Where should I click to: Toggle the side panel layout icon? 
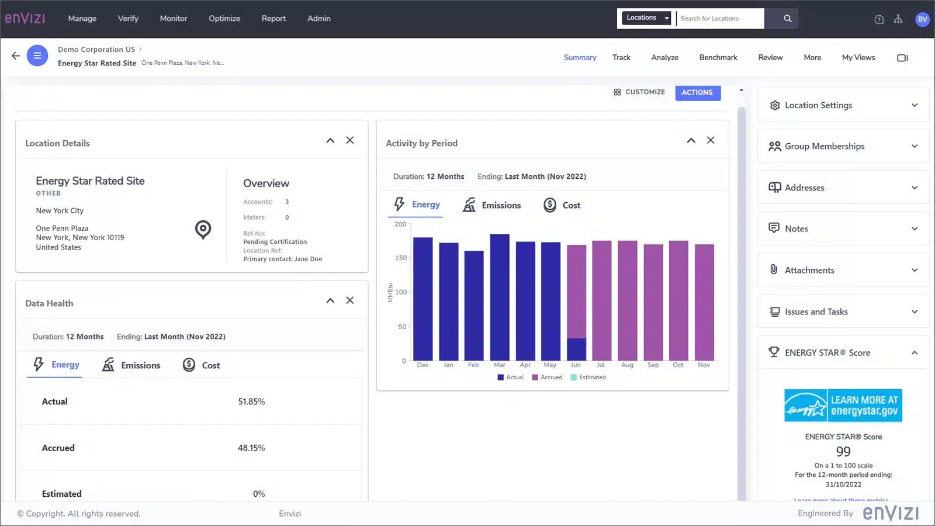click(902, 58)
